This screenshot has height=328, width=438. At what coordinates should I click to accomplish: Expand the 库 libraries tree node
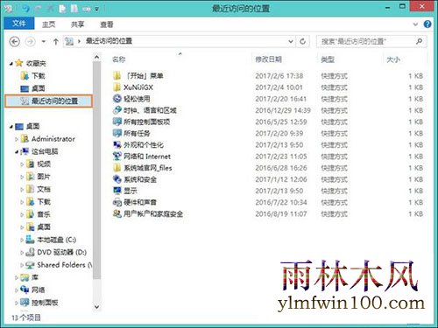coord(17,278)
